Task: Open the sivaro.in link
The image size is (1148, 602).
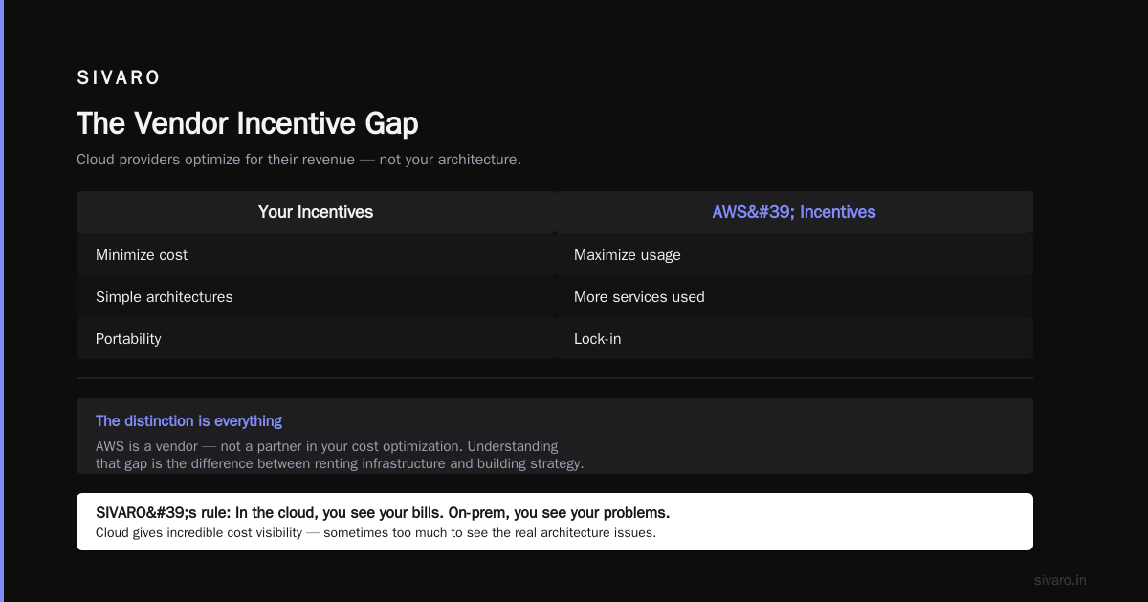Action: coord(1061,580)
